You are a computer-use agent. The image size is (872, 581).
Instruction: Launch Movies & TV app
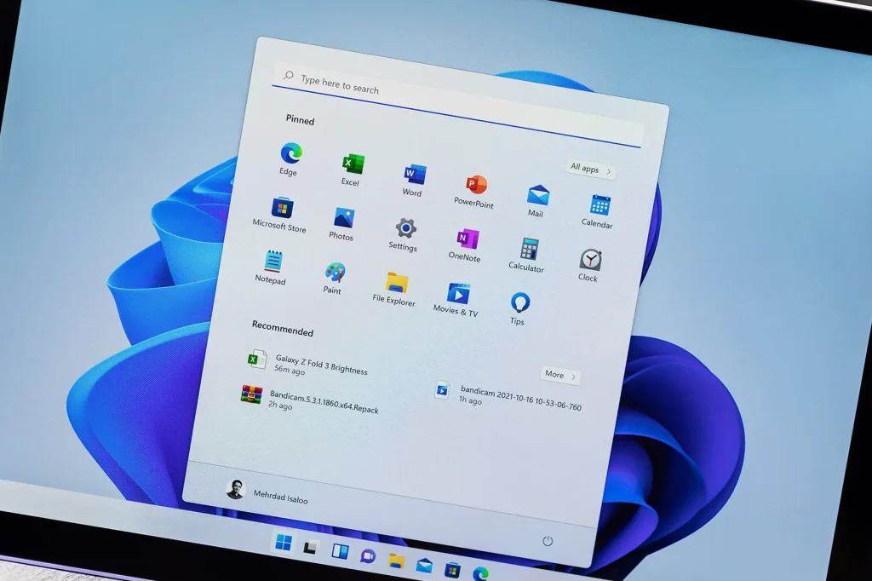pos(456,300)
